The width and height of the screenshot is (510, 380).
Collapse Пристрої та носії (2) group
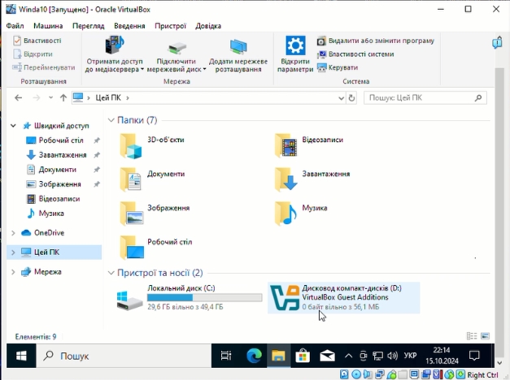(x=111, y=273)
